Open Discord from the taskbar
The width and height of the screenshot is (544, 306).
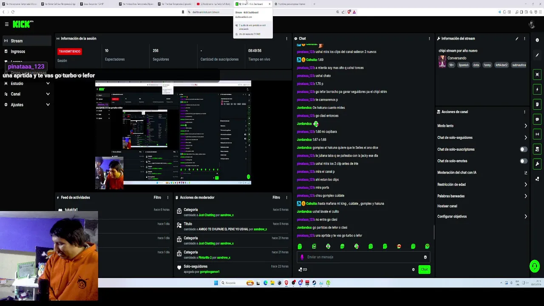click(x=300, y=283)
